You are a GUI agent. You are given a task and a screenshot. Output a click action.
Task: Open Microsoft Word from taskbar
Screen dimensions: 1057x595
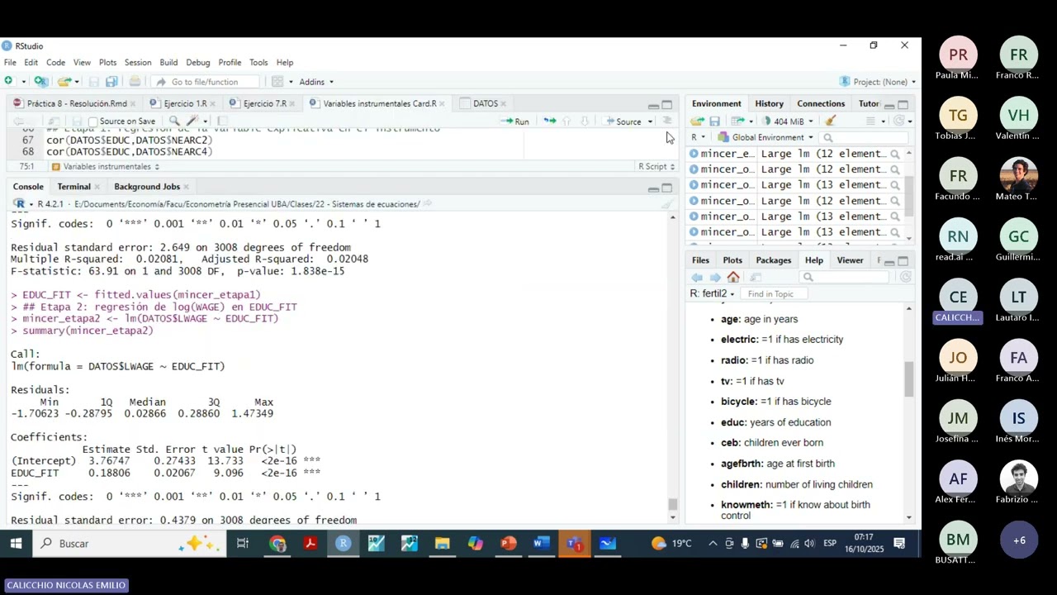pyautogui.click(x=541, y=543)
